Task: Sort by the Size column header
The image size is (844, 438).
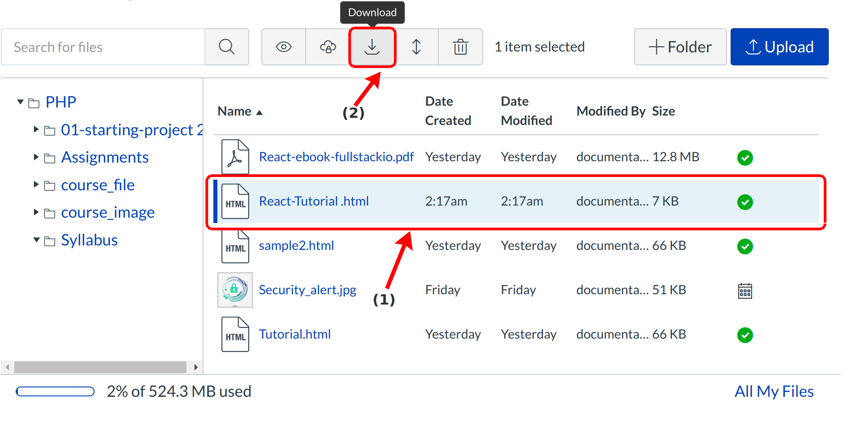Action: point(663,112)
